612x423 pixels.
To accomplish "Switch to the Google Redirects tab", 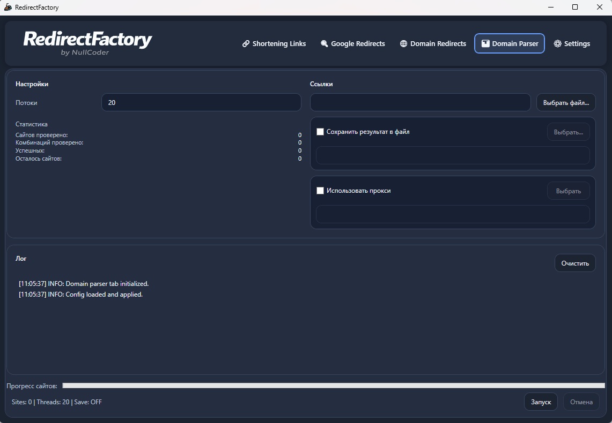I will click(353, 43).
